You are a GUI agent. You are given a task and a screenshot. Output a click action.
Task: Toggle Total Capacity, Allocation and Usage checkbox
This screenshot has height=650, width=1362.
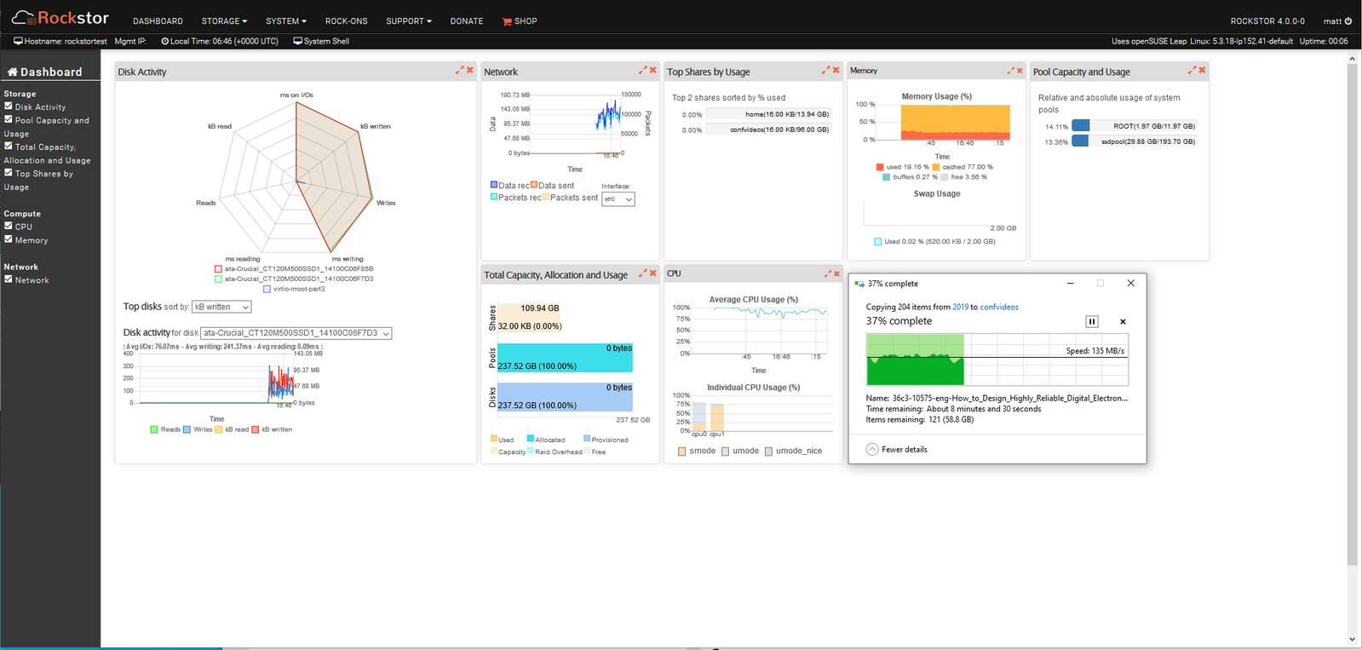[9, 146]
